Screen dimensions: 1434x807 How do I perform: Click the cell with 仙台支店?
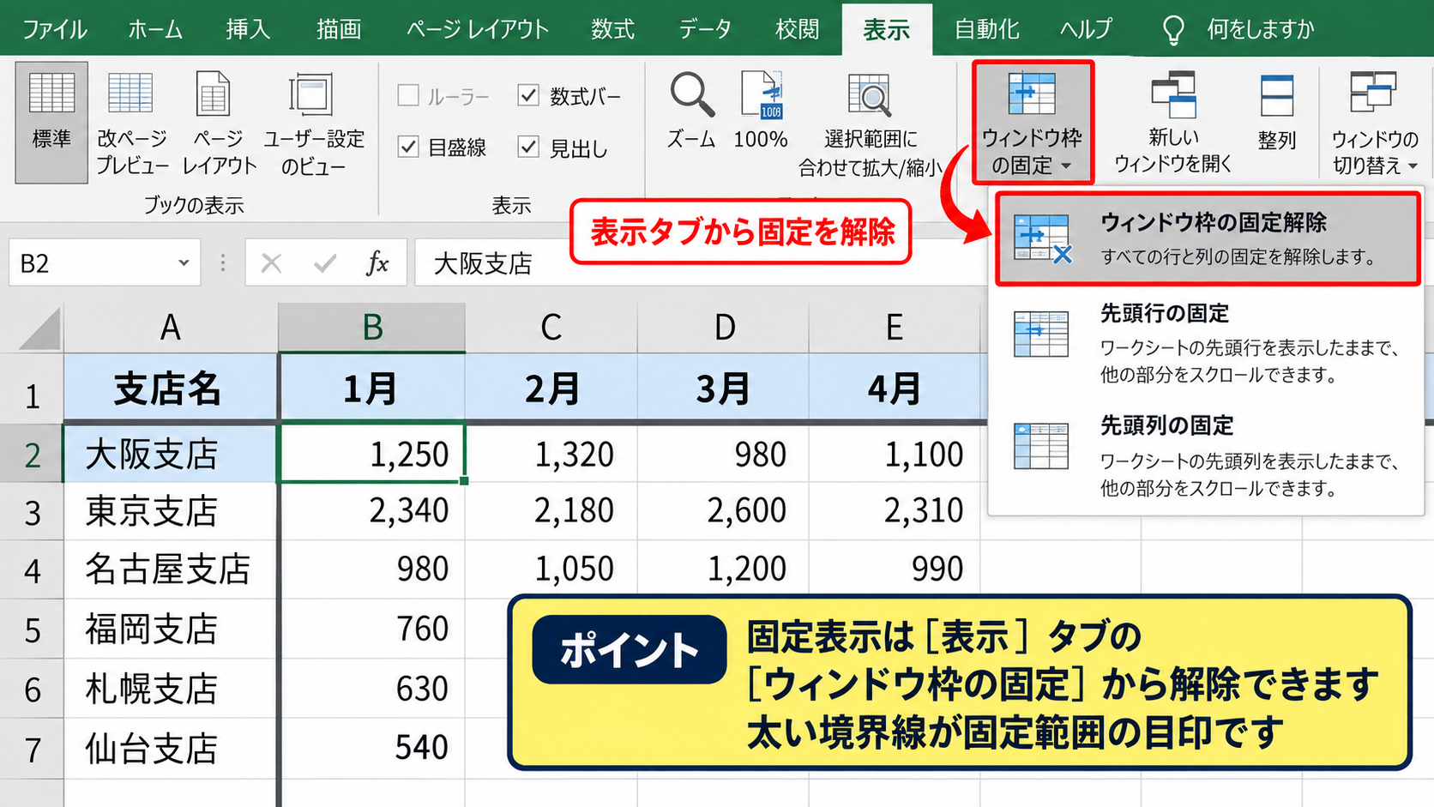click(x=171, y=749)
